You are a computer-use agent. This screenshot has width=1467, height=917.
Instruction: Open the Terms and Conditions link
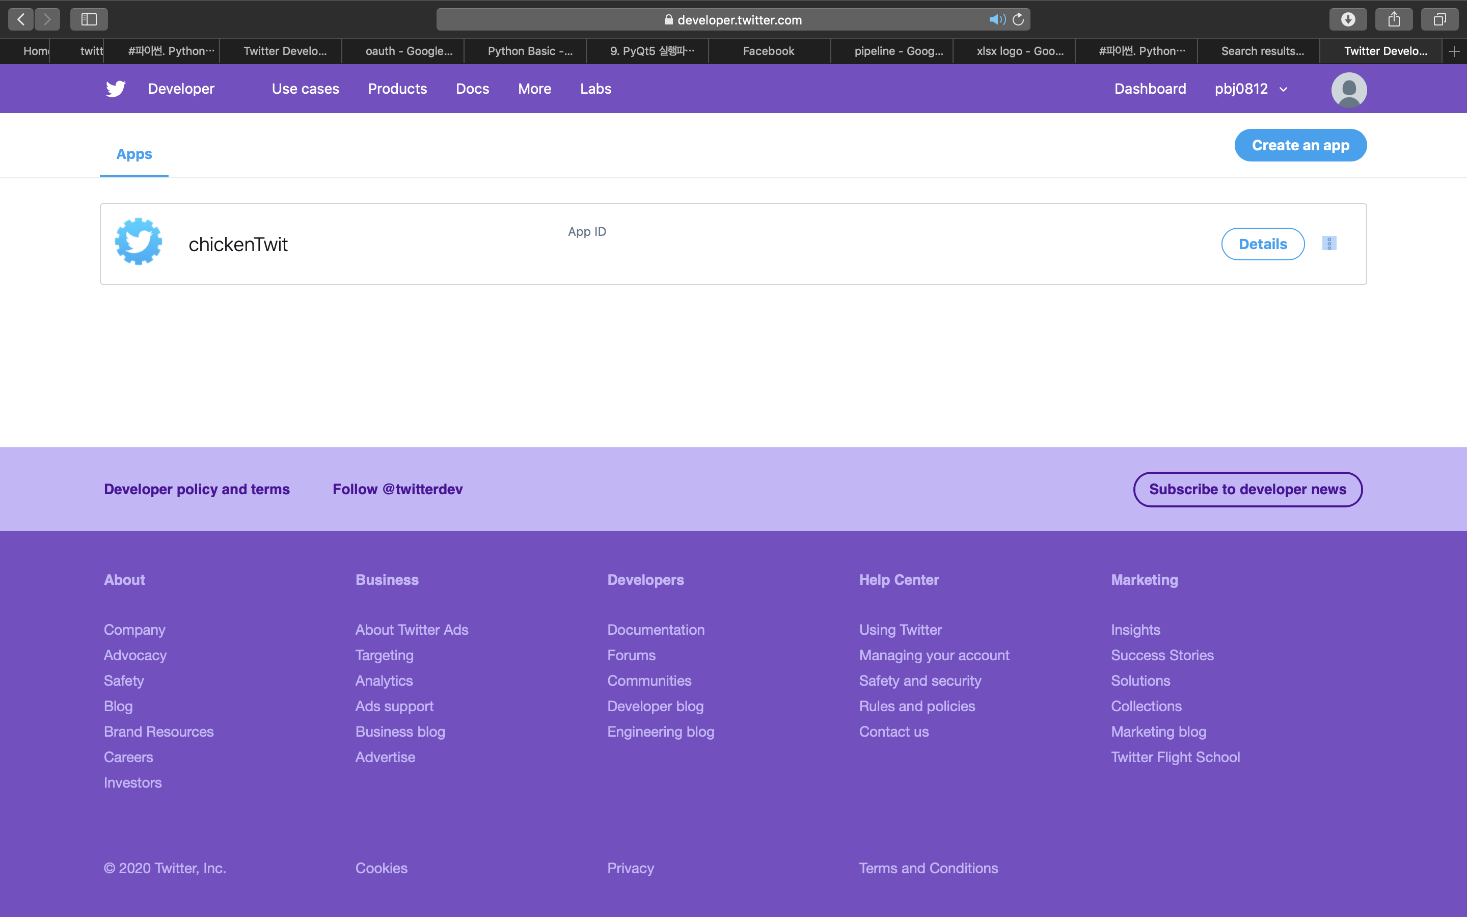[x=928, y=868]
